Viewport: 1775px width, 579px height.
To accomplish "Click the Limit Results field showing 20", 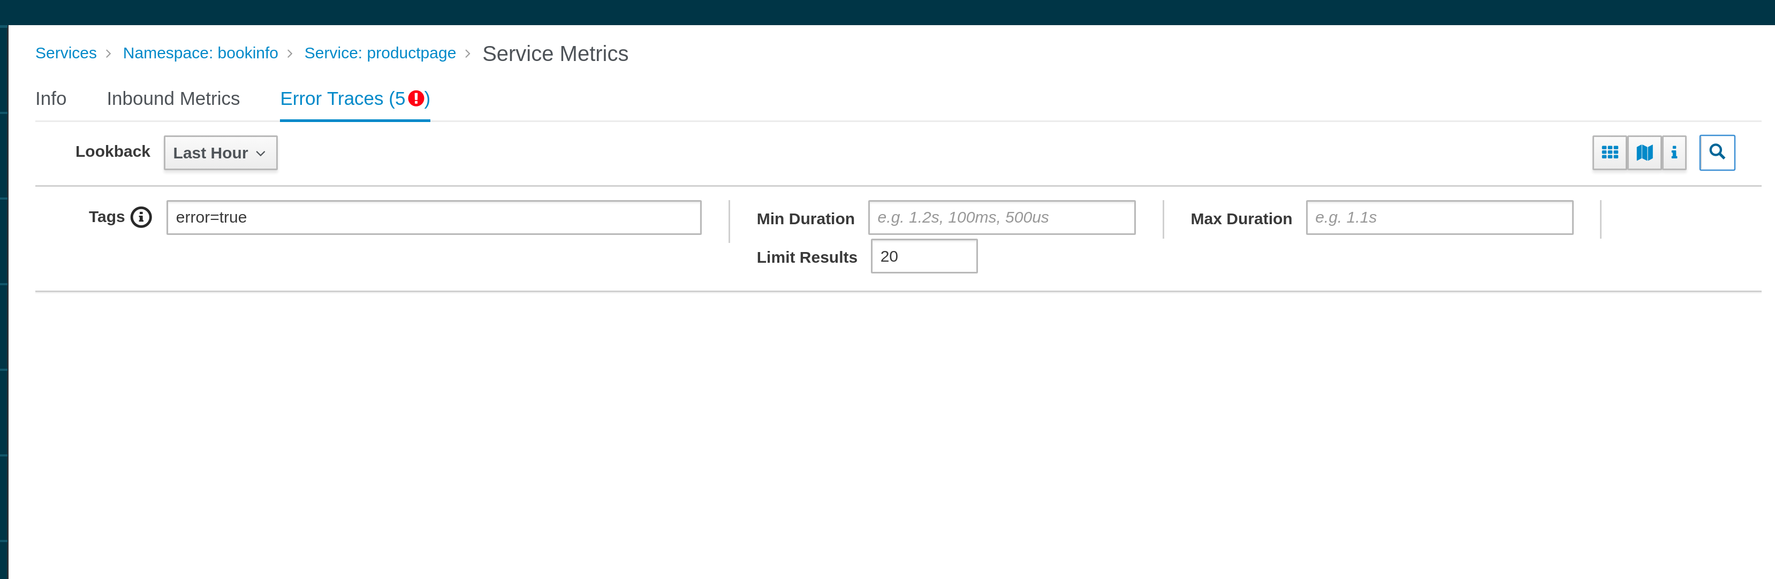I will pyautogui.click(x=923, y=256).
